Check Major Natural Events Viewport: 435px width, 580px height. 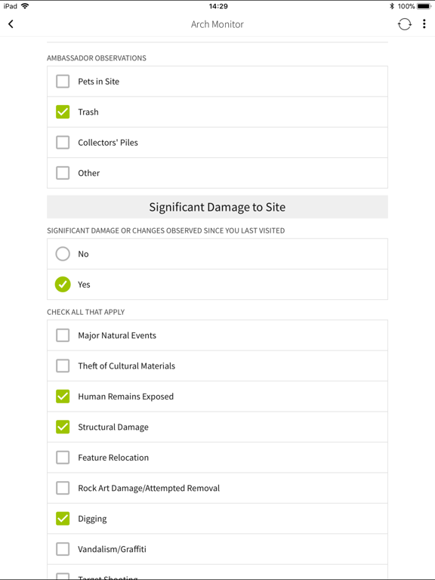tap(63, 335)
